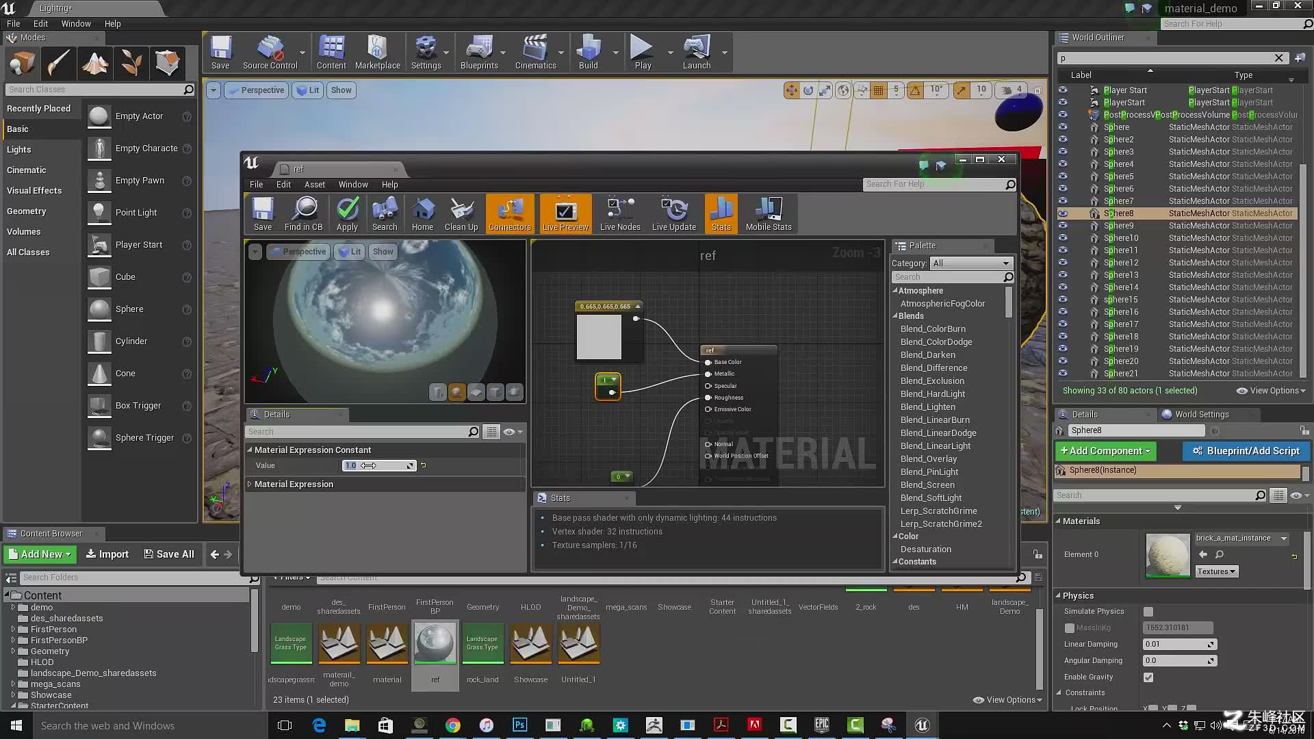Collapse Material Expression Constant section

click(249, 450)
